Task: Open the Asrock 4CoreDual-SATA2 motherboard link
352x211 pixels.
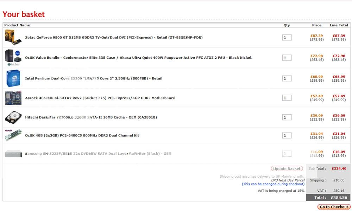Action: pyautogui.click(x=100, y=98)
